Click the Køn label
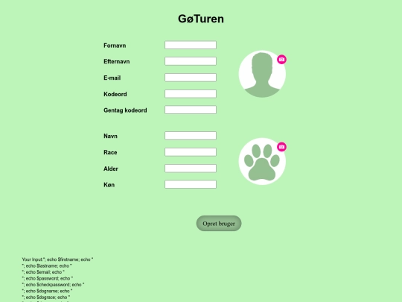Screen dimensions: 402x302 109,185
